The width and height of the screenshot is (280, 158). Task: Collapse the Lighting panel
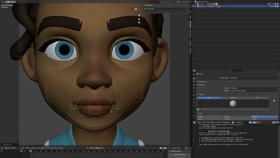click(201, 94)
